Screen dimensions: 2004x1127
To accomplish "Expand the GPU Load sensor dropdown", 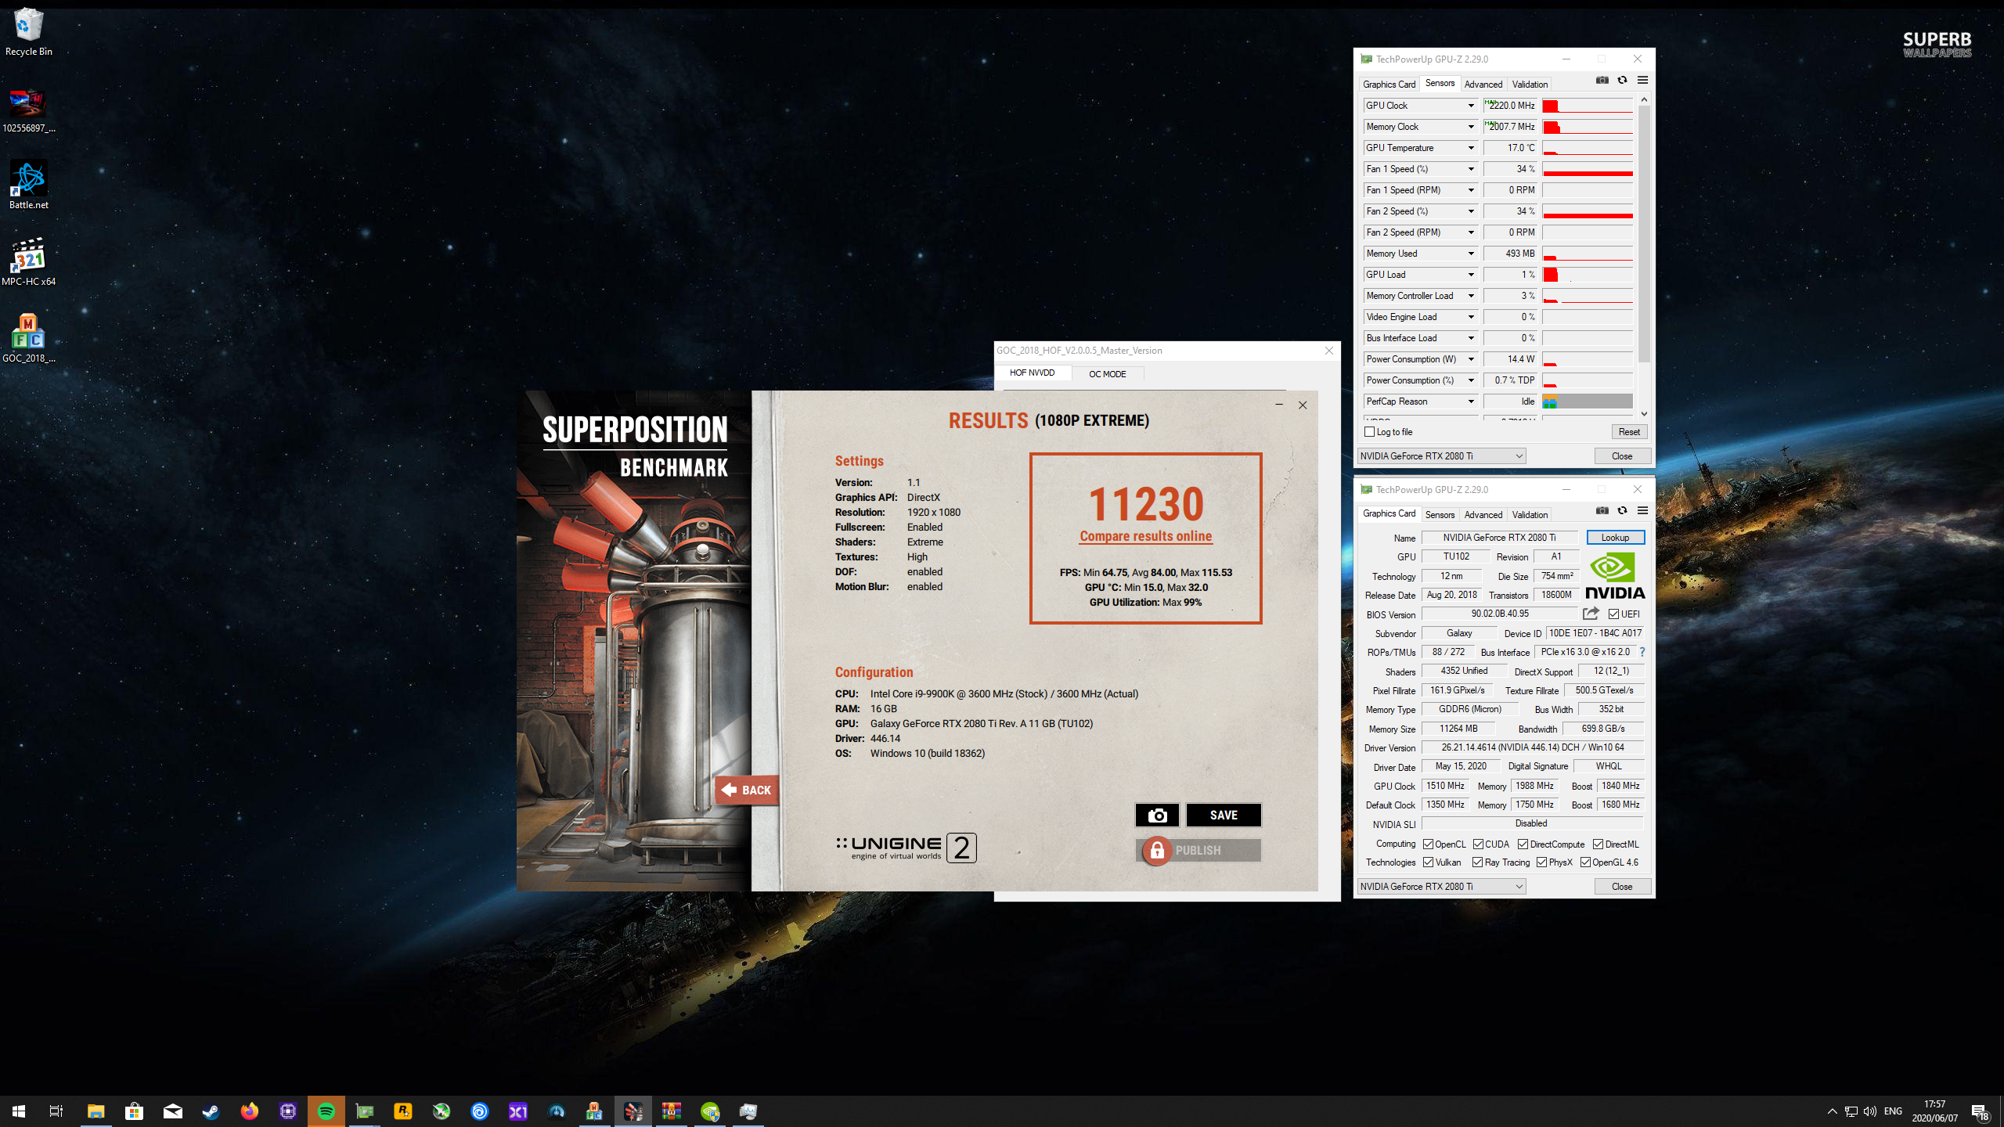I will [1471, 275].
